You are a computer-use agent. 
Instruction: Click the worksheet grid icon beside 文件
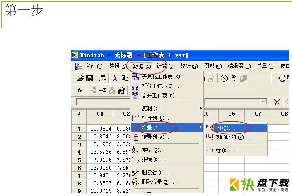click(x=78, y=66)
